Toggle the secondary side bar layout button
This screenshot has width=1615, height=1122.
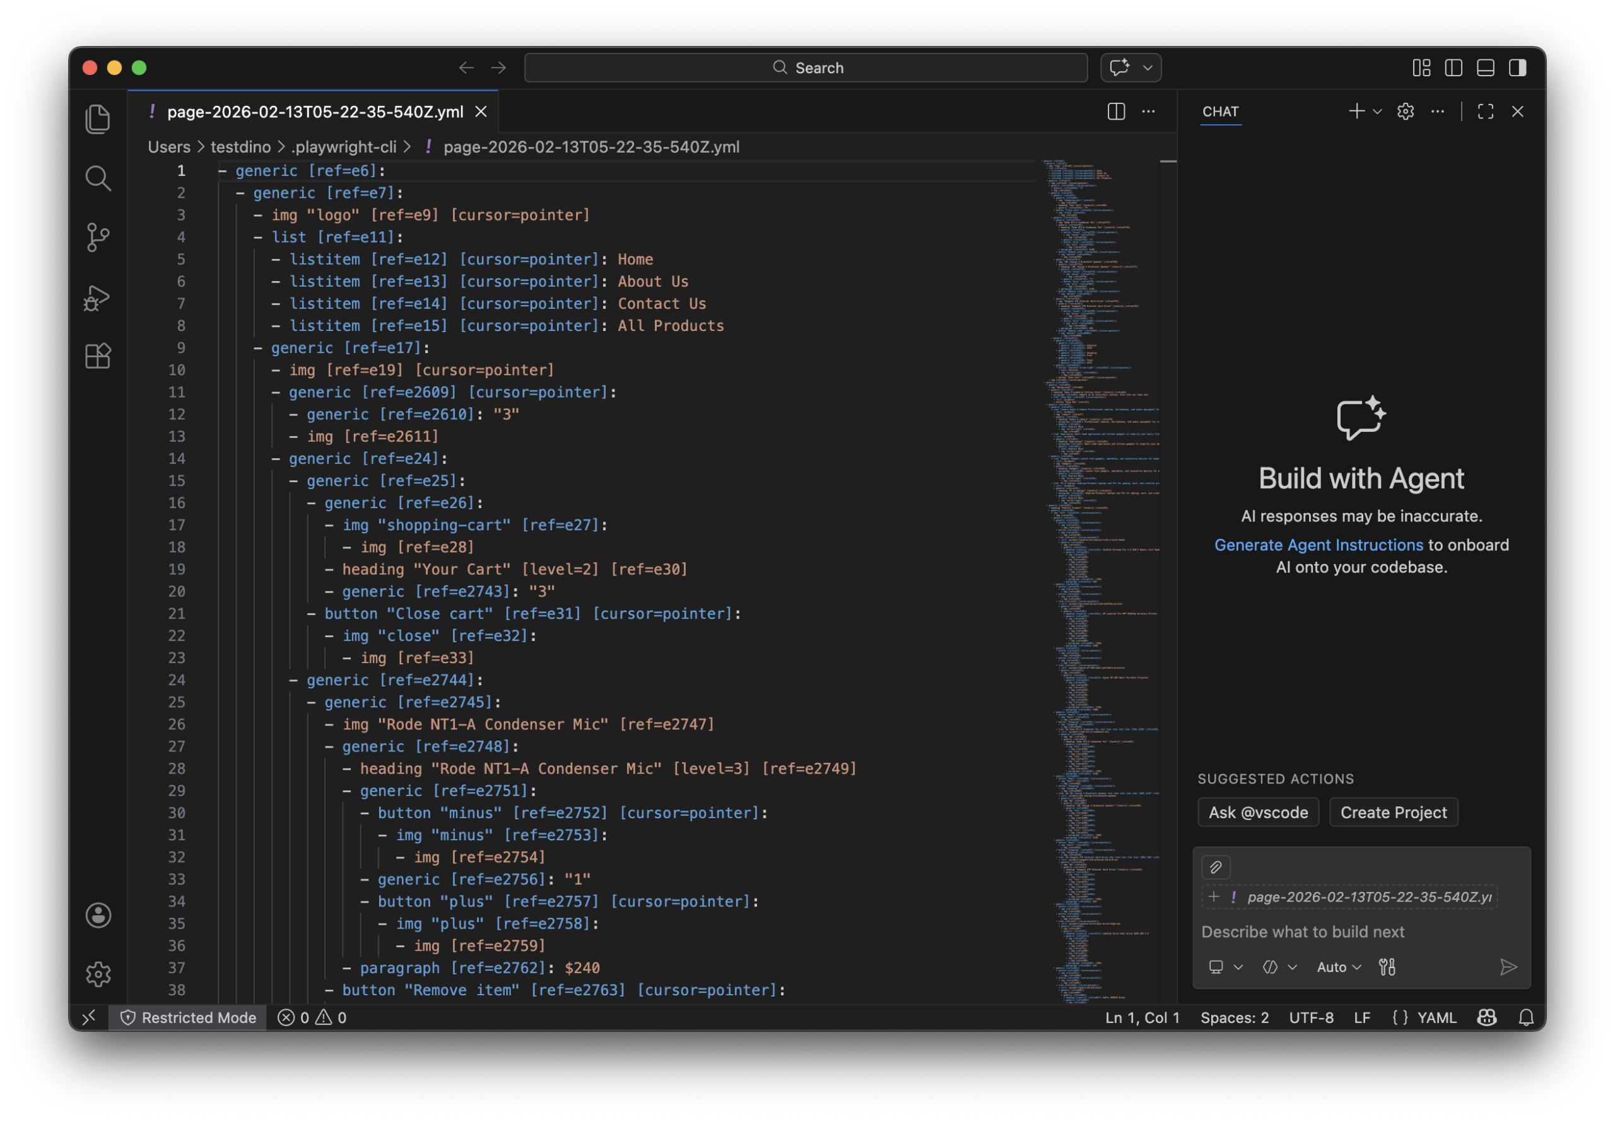[x=1517, y=68]
